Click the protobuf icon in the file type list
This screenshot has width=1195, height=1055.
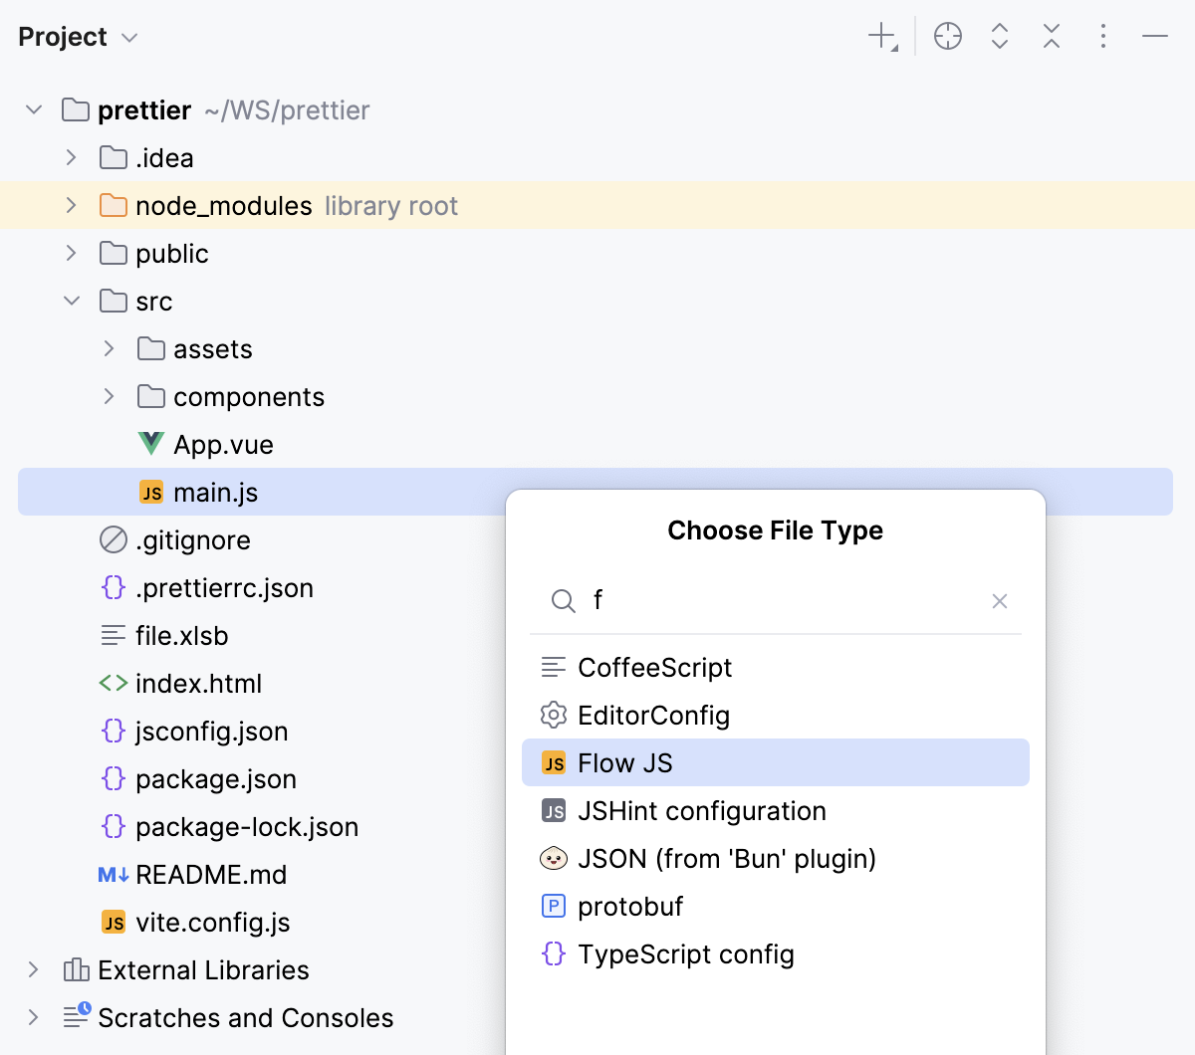pos(553,906)
